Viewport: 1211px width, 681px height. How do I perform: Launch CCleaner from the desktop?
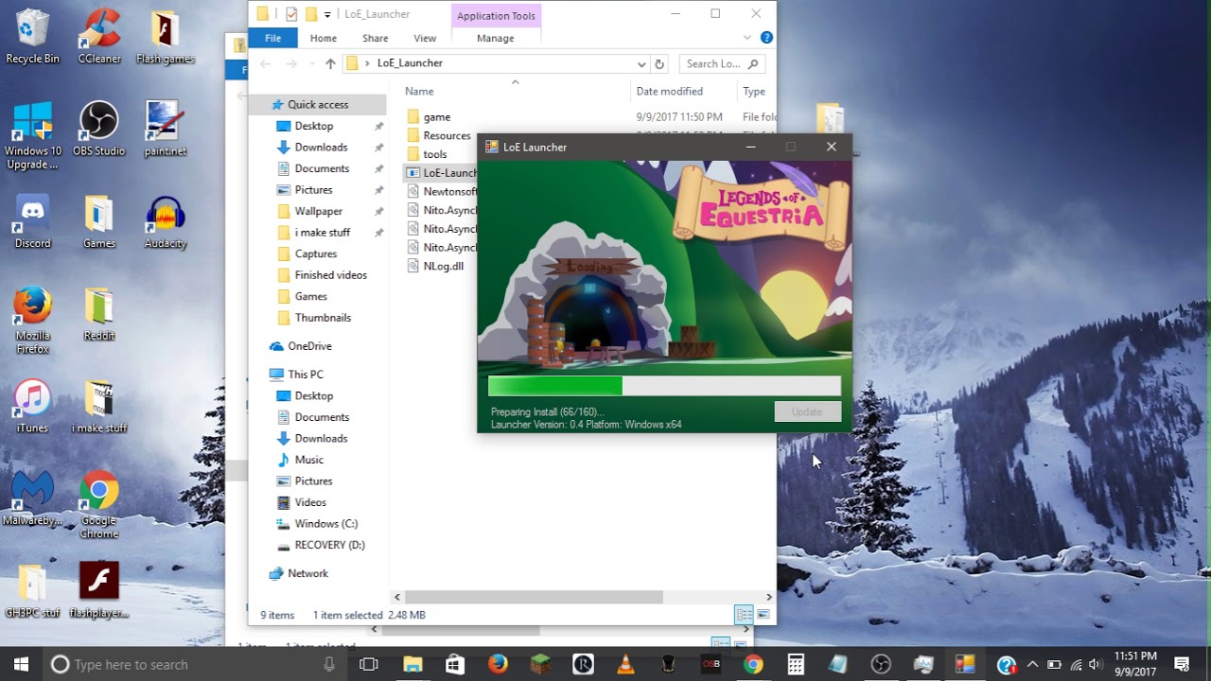click(98, 37)
